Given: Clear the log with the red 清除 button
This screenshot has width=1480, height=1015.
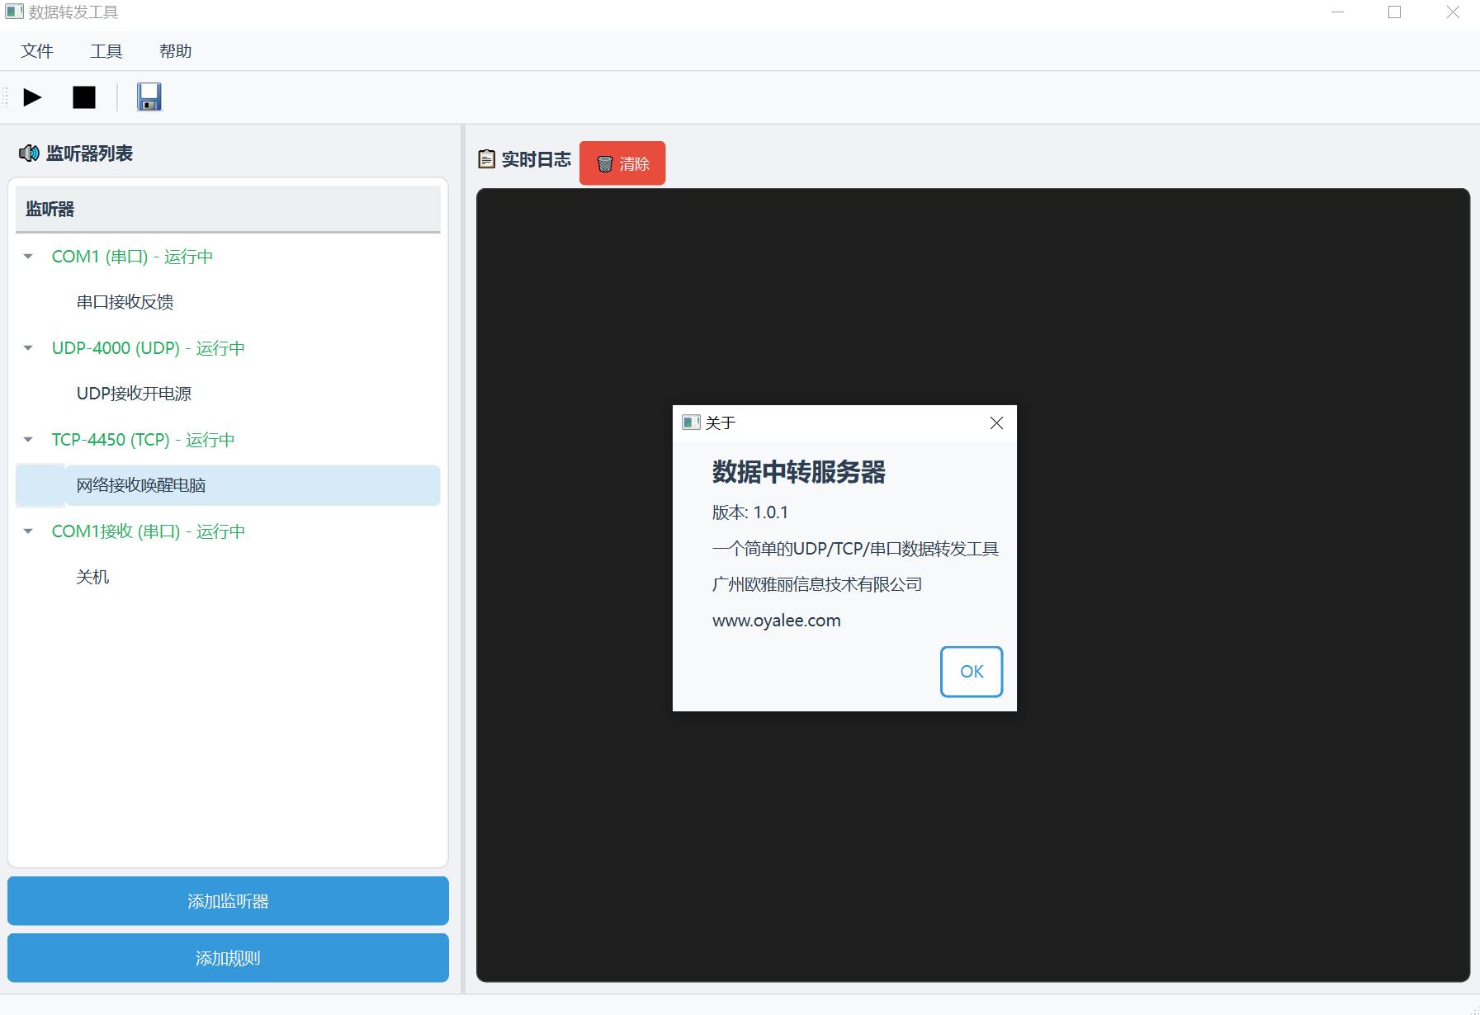Looking at the screenshot, I should 622,163.
